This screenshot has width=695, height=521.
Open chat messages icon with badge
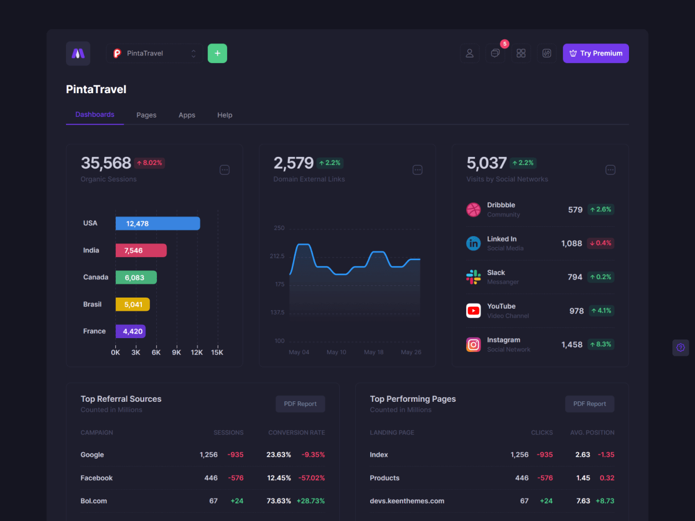coord(495,53)
